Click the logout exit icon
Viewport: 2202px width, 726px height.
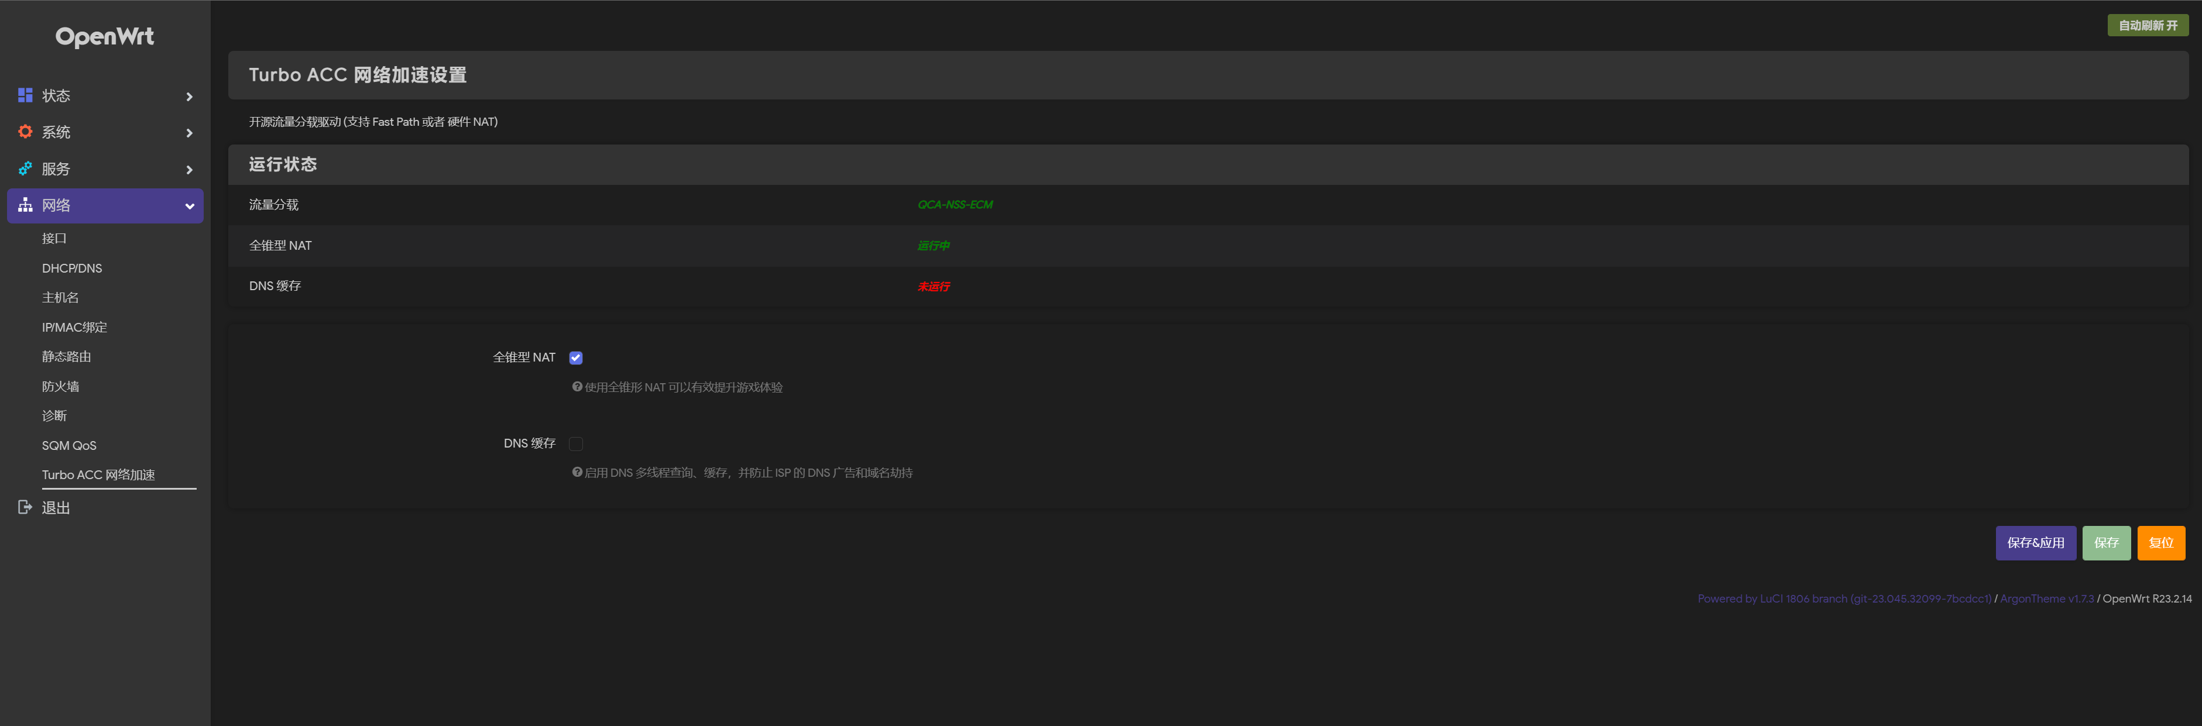(x=25, y=507)
